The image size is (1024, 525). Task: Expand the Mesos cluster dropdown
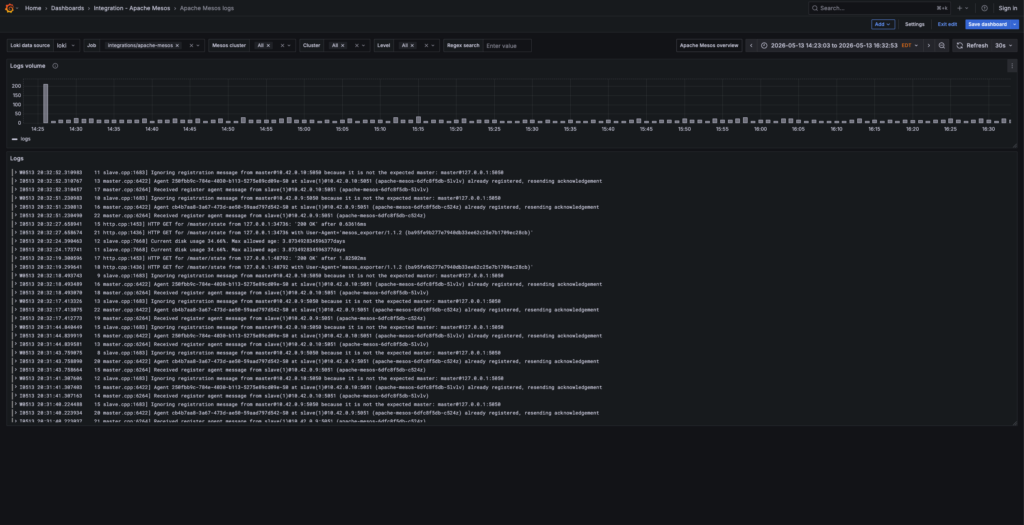[289, 45]
